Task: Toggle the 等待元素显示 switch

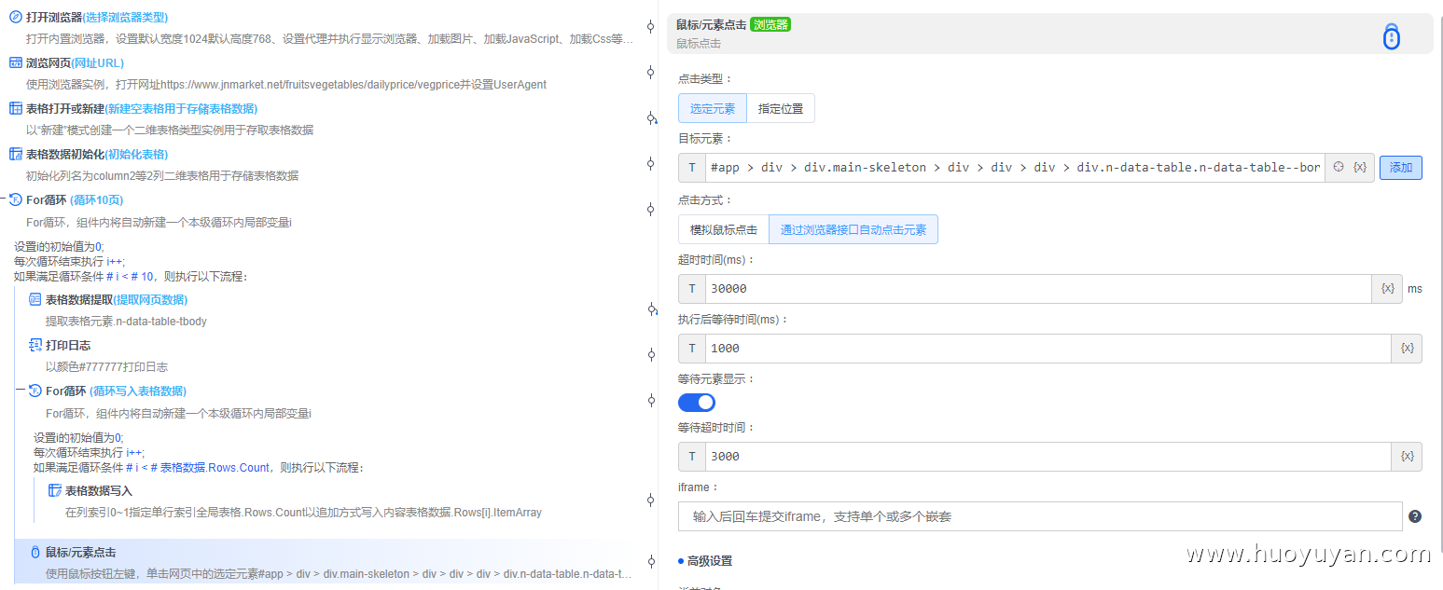Action: pos(697,402)
